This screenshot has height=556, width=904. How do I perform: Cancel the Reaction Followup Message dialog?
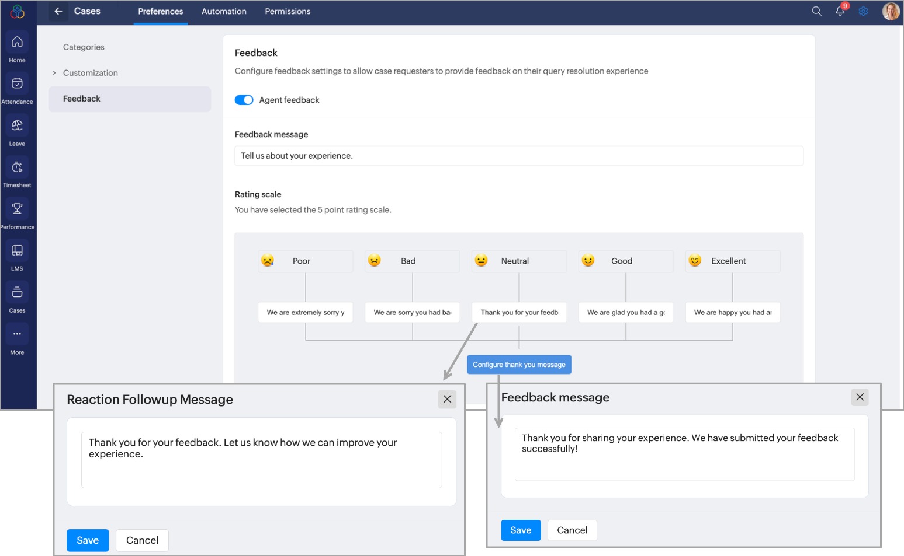(142, 540)
